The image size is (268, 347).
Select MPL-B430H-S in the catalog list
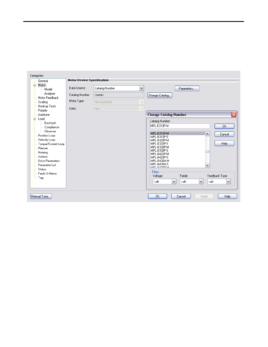178,164
